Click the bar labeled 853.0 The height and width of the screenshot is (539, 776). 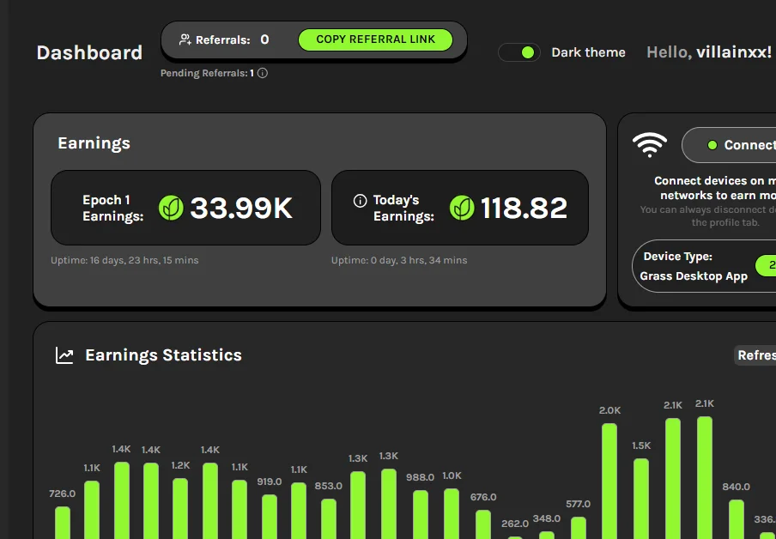pyautogui.click(x=329, y=518)
